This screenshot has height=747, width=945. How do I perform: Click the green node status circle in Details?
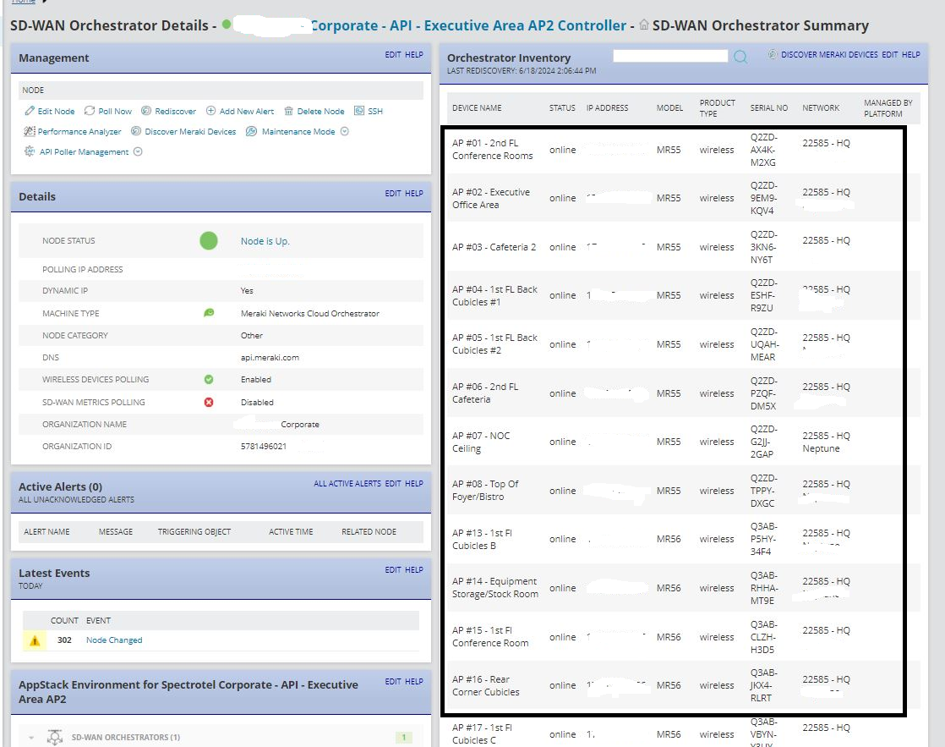(x=209, y=241)
